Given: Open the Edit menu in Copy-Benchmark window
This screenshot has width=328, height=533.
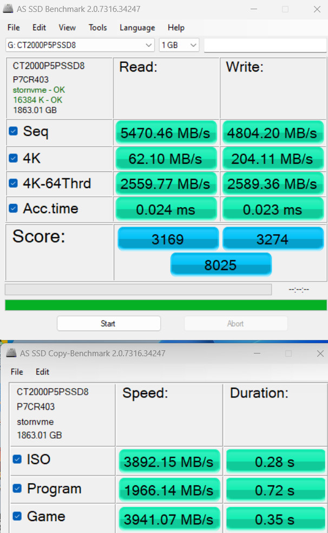Looking at the screenshot, I should (x=42, y=372).
